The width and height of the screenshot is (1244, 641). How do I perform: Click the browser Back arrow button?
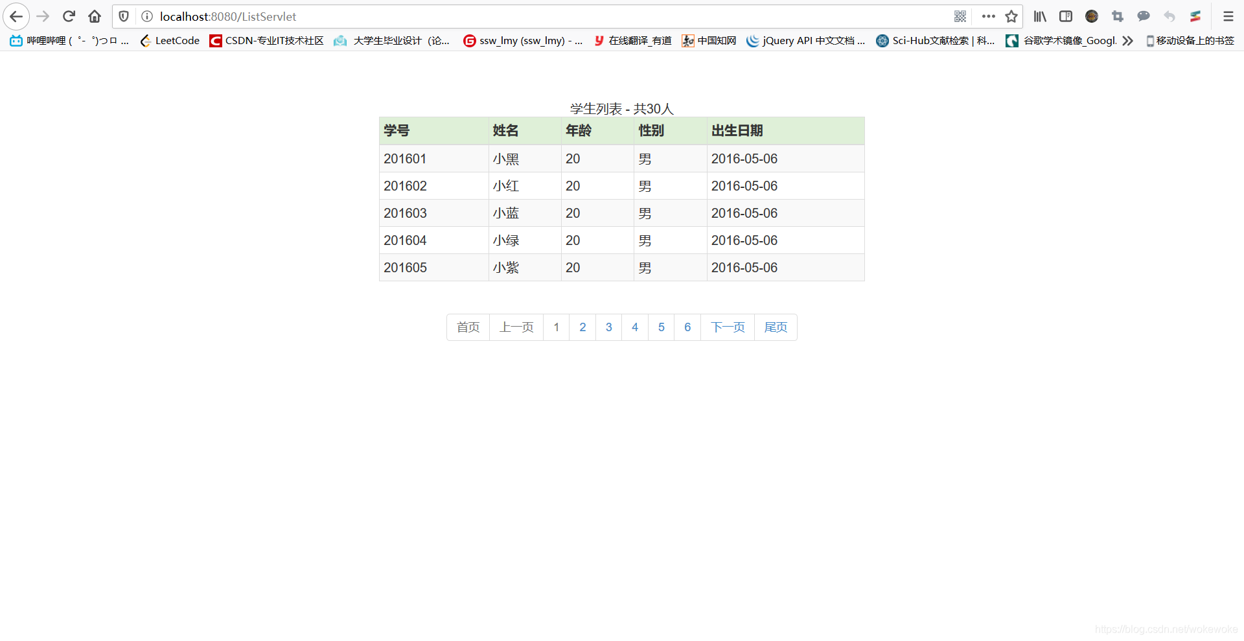16,16
